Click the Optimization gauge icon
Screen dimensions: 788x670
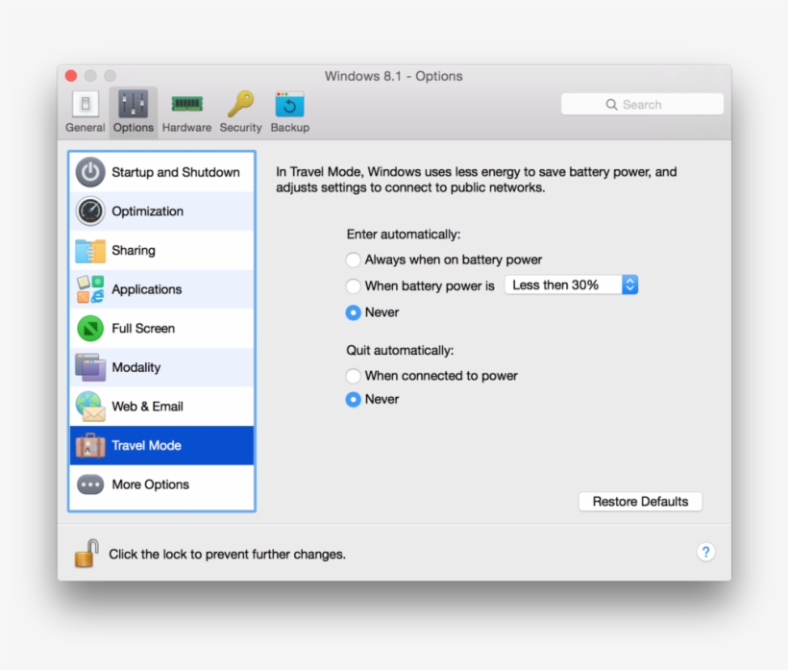90,211
